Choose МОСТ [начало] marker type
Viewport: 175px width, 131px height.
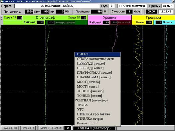97,82
